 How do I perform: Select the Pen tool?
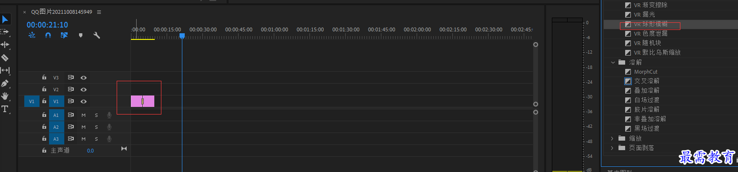pos(5,83)
